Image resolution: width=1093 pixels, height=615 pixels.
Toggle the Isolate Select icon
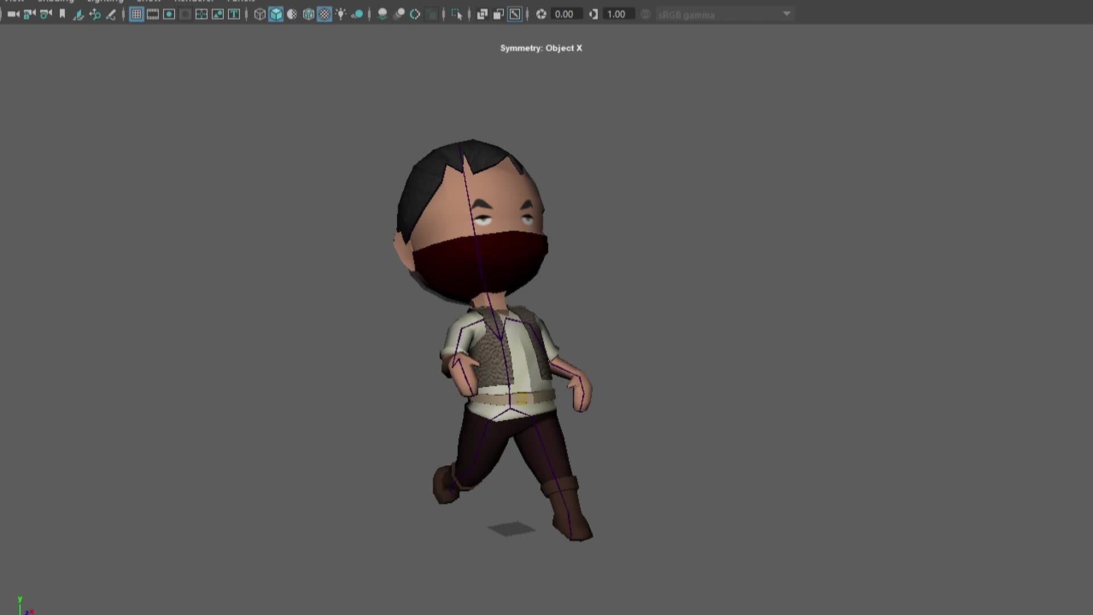click(457, 14)
